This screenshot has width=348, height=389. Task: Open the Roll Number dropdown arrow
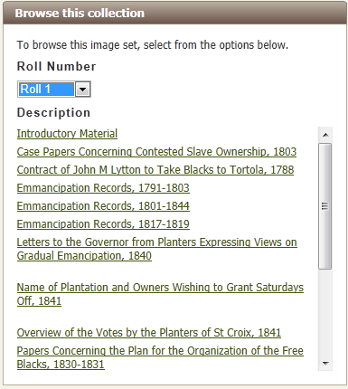[82, 90]
